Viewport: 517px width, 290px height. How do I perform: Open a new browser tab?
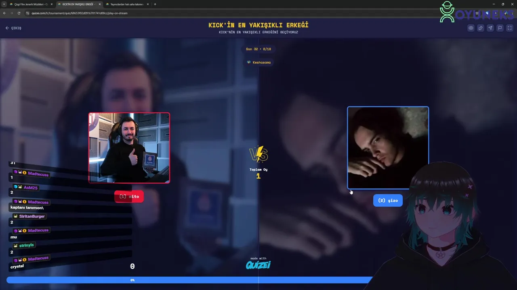coord(155,4)
